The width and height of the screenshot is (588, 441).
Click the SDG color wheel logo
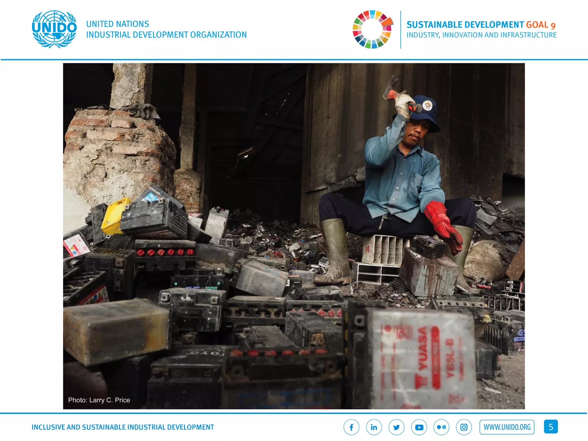click(x=373, y=29)
